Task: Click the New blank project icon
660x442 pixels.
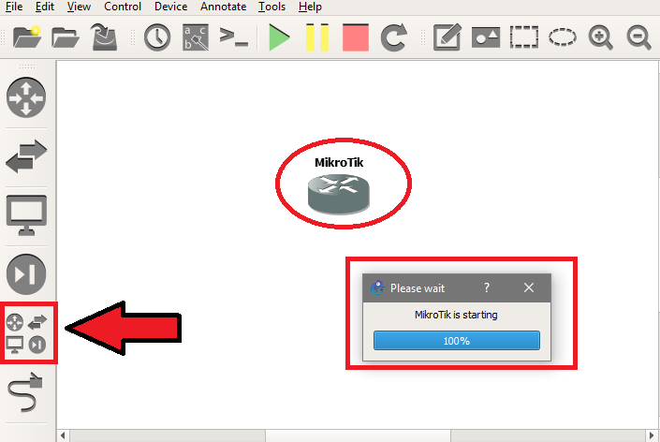Action: pyautogui.click(x=27, y=37)
